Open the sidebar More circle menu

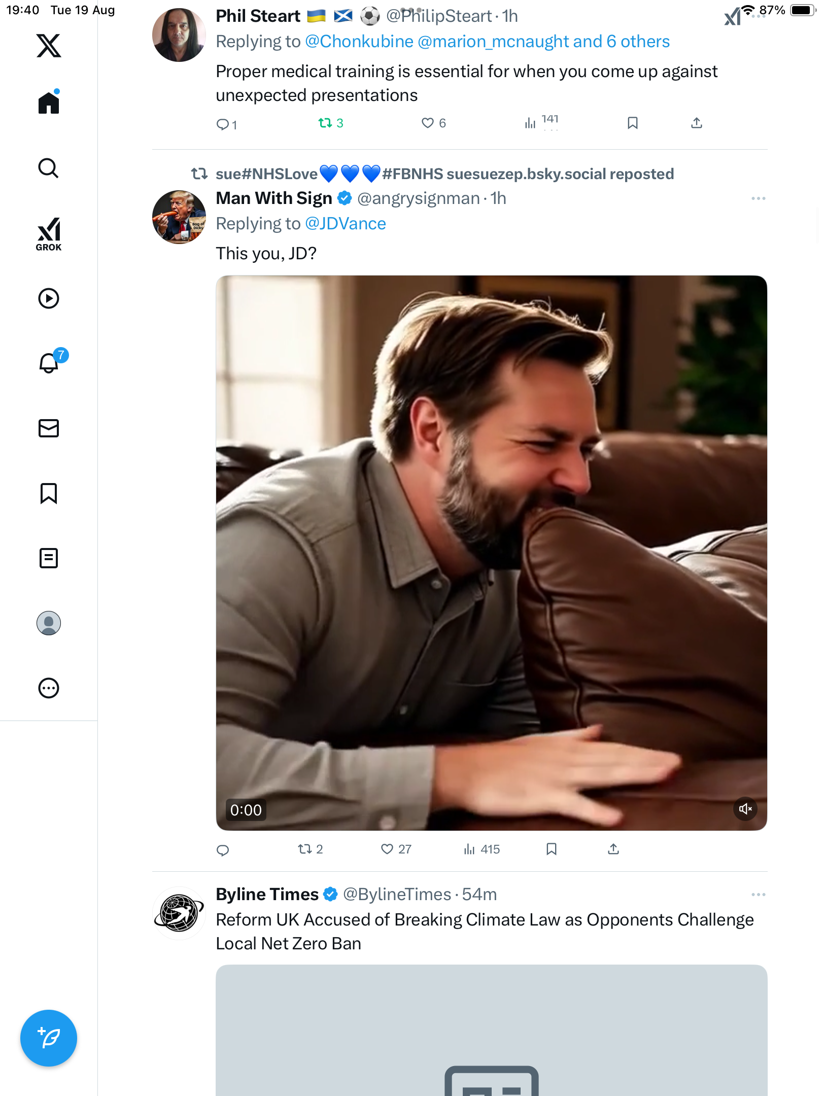point(49,688)
